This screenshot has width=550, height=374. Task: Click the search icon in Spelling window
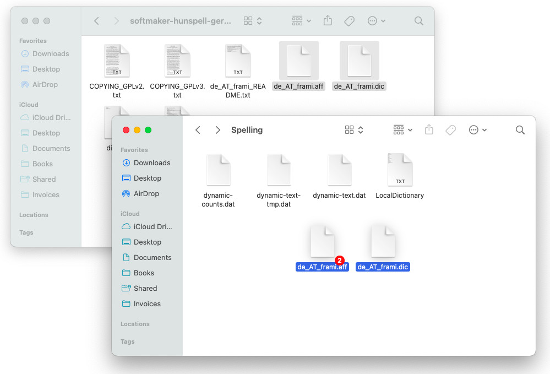coord(520,130)
